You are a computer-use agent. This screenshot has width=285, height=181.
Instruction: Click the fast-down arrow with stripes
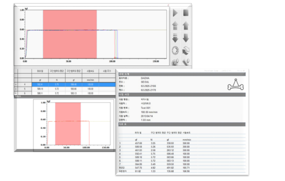175,38
